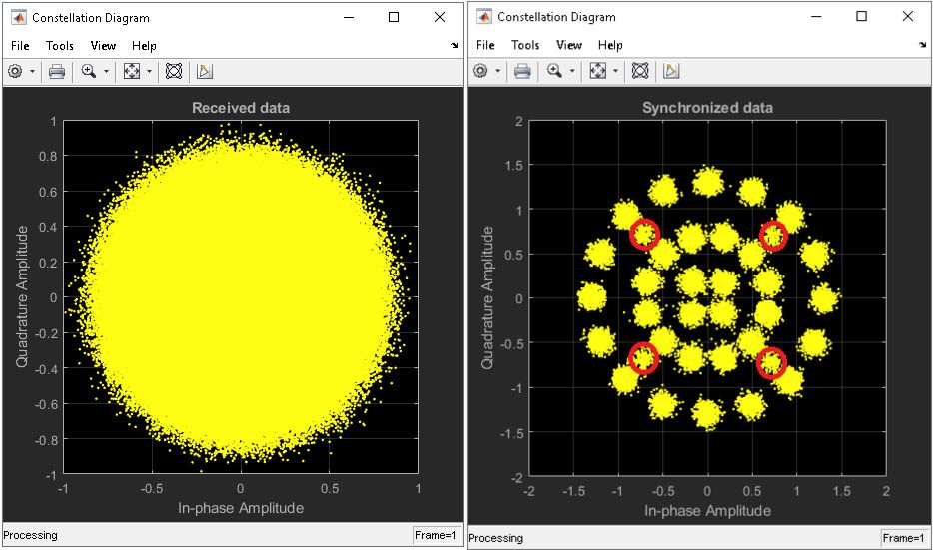Scale axes limits in Received data window
This screenshot has height=550, width=933.
click(131, 71)
